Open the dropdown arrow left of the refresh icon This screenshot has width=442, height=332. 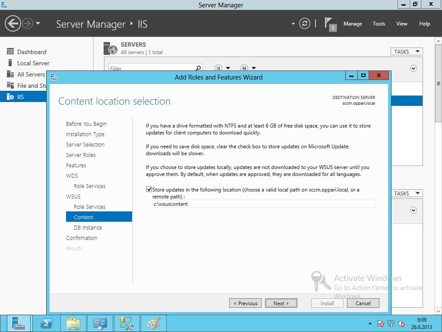[293, 24]
